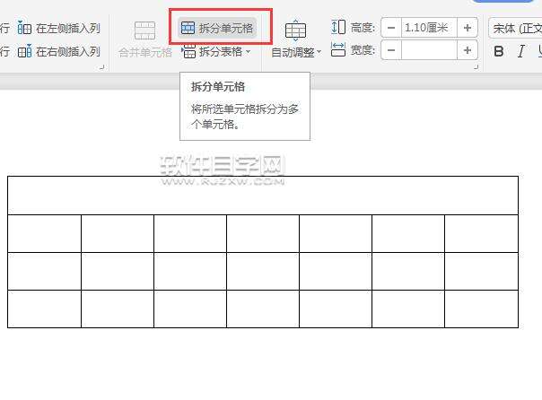Image resolution: width=542 pixels, height=400 pixels.
Task: Decrease the row height value
Action: [x=391, y=28]
